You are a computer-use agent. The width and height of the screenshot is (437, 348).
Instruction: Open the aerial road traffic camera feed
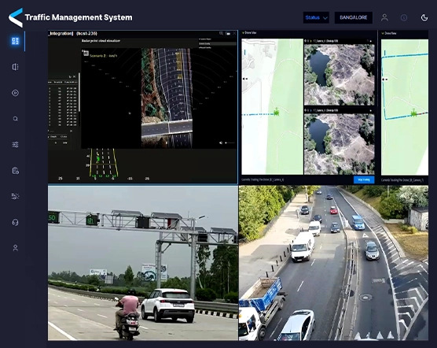point(333,263)
